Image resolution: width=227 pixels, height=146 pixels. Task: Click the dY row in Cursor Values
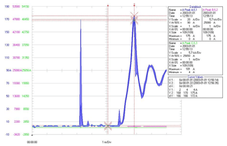pyautogui.click(x=189, y=95)
